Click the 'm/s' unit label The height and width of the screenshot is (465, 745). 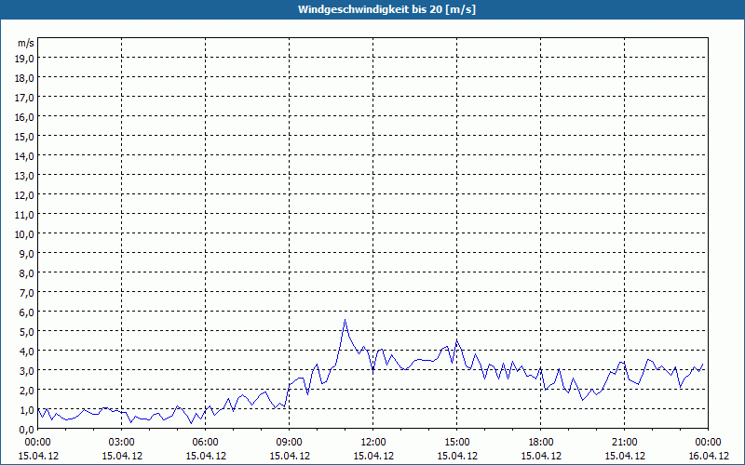click(x=26, y=43)
